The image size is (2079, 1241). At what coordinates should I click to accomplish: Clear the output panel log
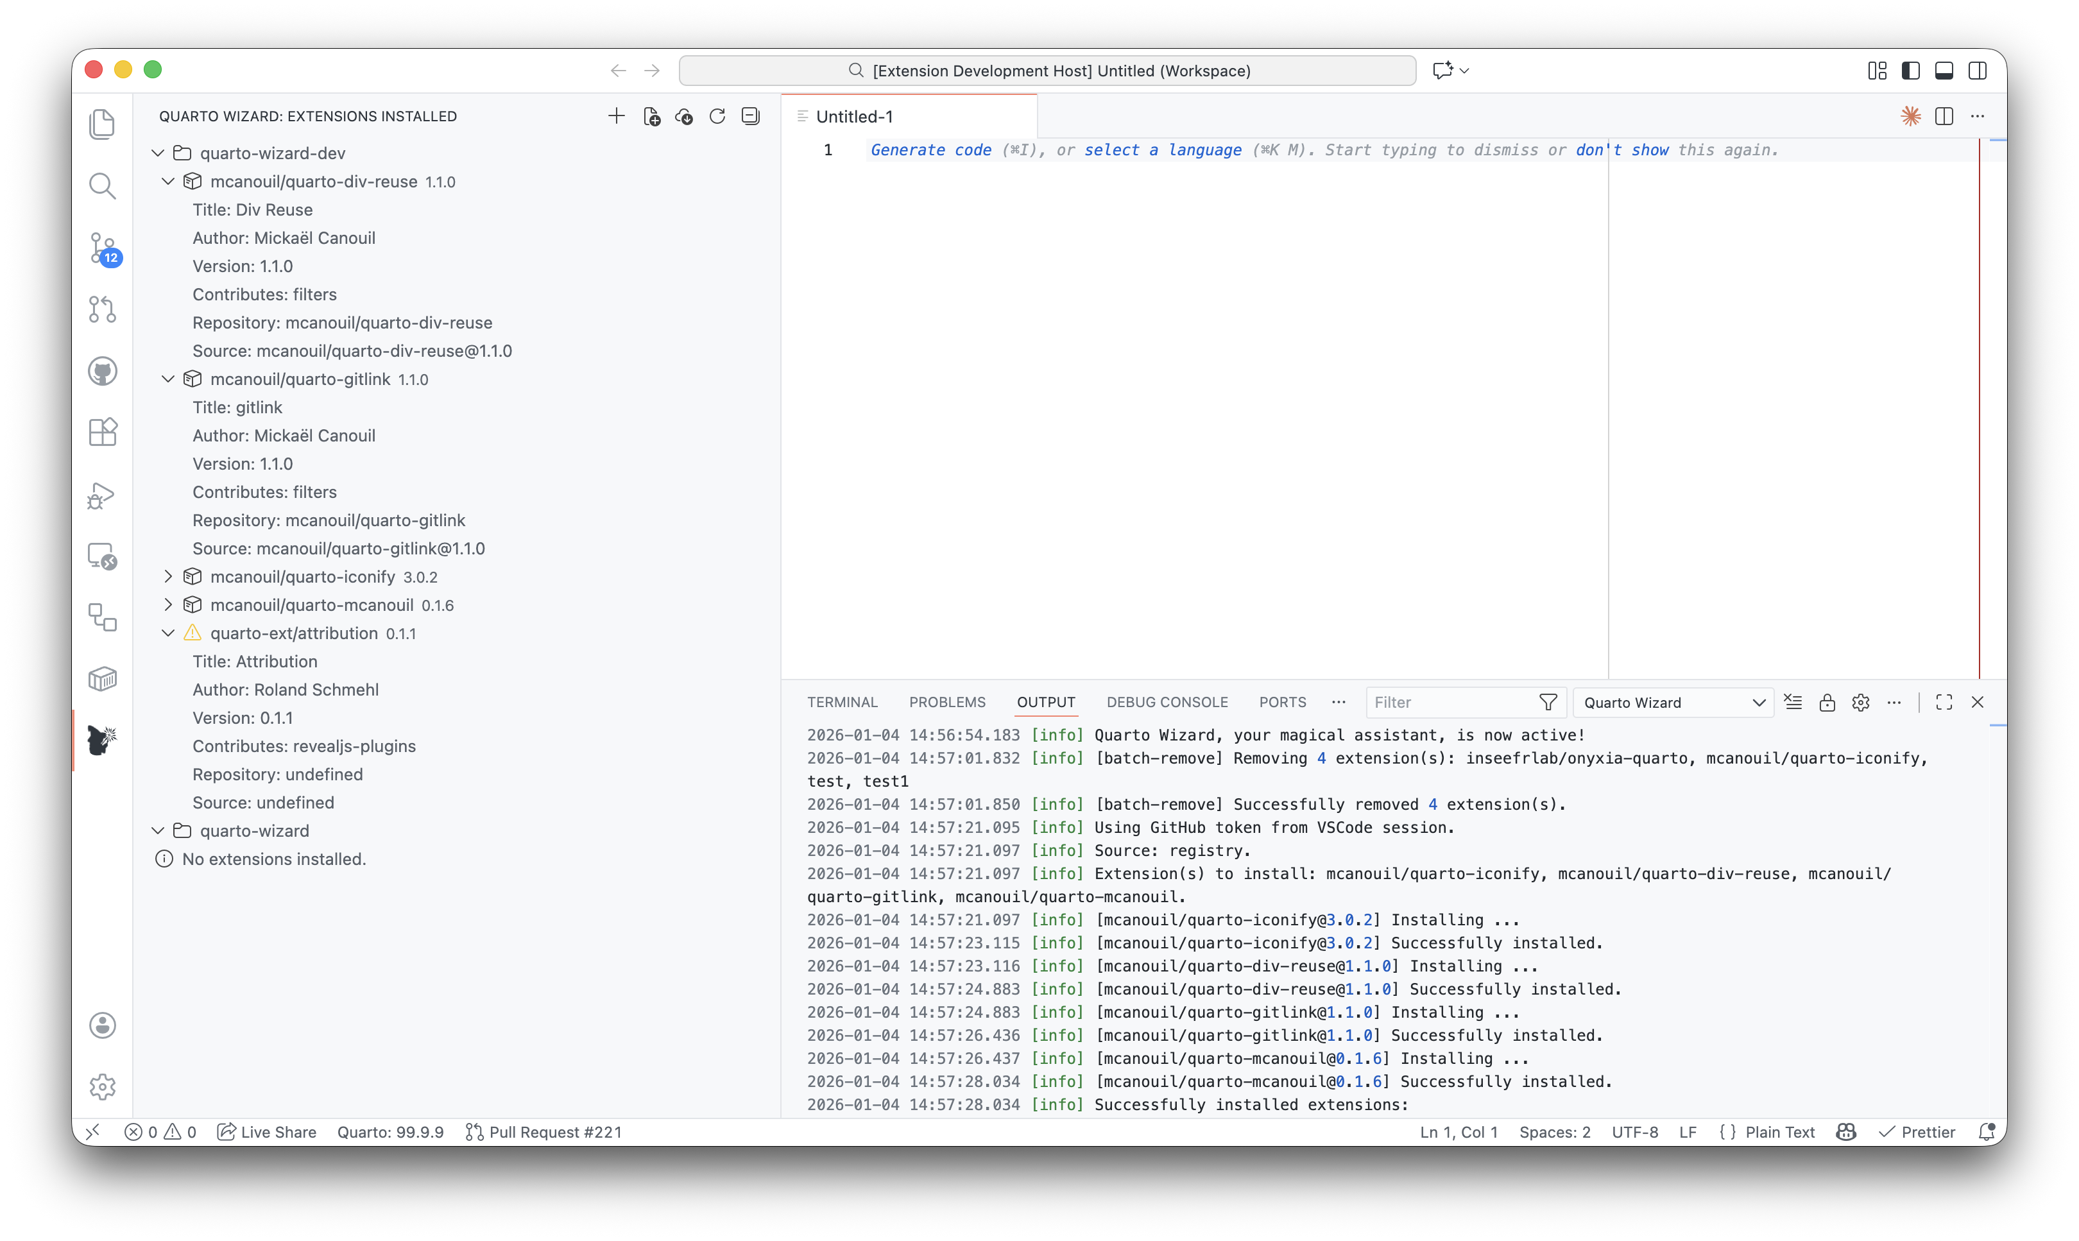pyautogui.click(x=1793, y=703)
